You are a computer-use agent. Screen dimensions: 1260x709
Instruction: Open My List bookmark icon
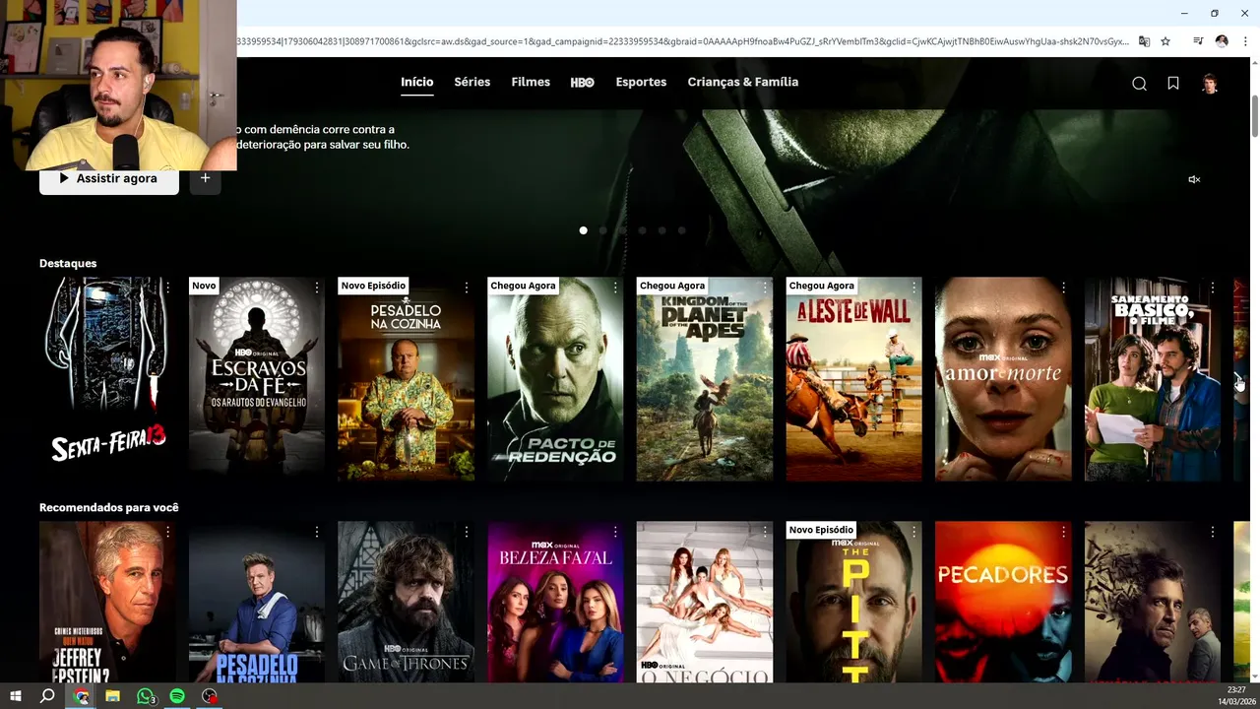(x=1173, y=84)
